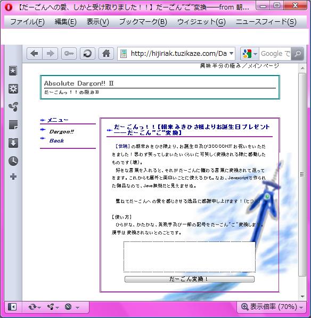This screenshot has width=311, height=318.
Task: Click the scrollbar down arrow
Action: pos(302,297)
